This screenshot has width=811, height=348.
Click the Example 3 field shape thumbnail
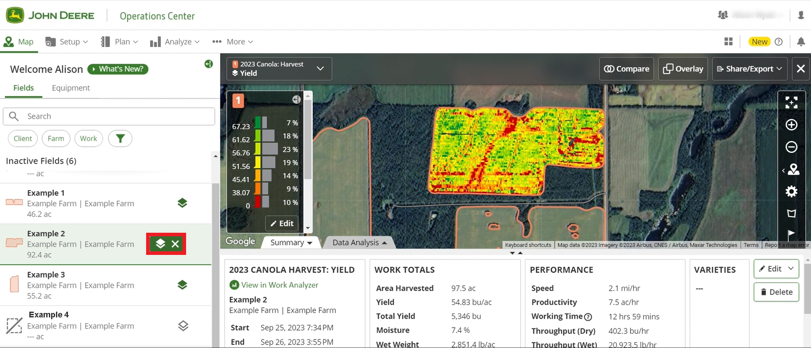[14, 284]
